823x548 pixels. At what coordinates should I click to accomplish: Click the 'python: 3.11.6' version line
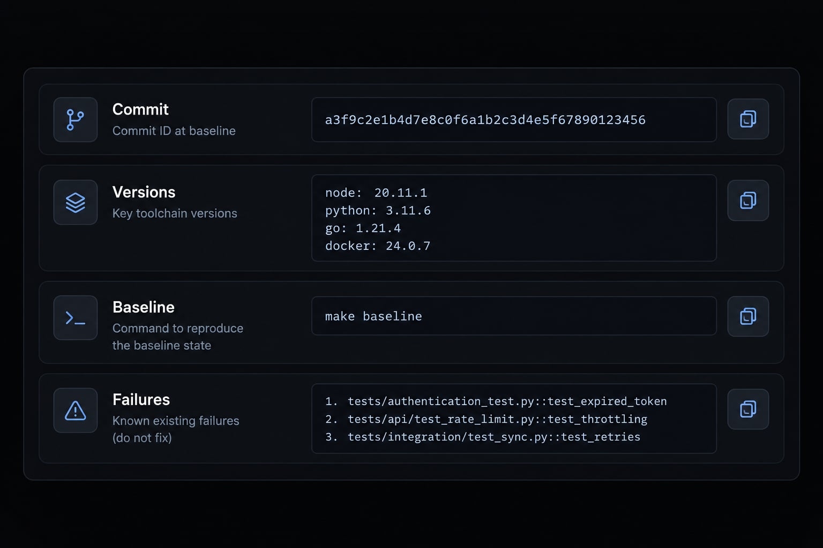point(378,210)
